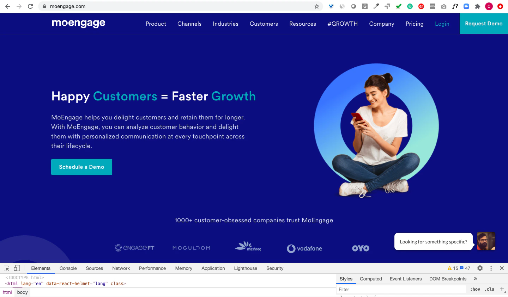Select the 'html' breadcrumb in DevTools
The height and width of the screenshot is (297, 508).
point(7,292)
